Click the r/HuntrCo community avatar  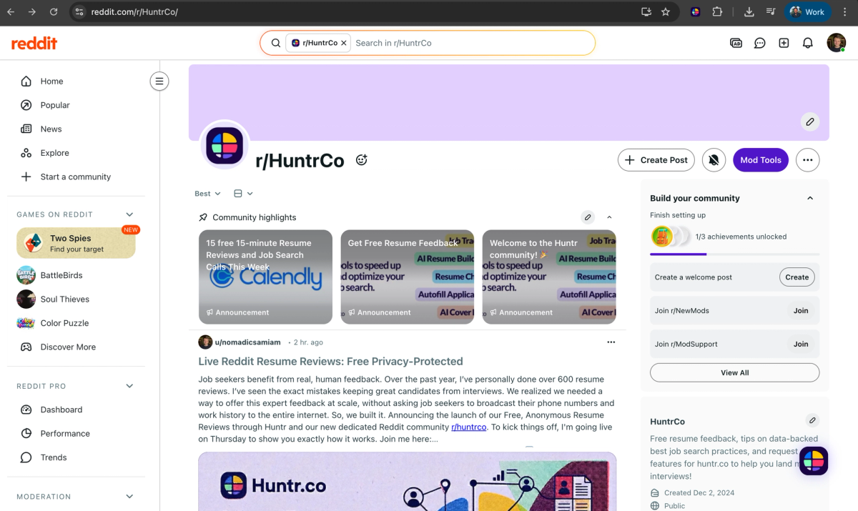click(x=225, y=144)
